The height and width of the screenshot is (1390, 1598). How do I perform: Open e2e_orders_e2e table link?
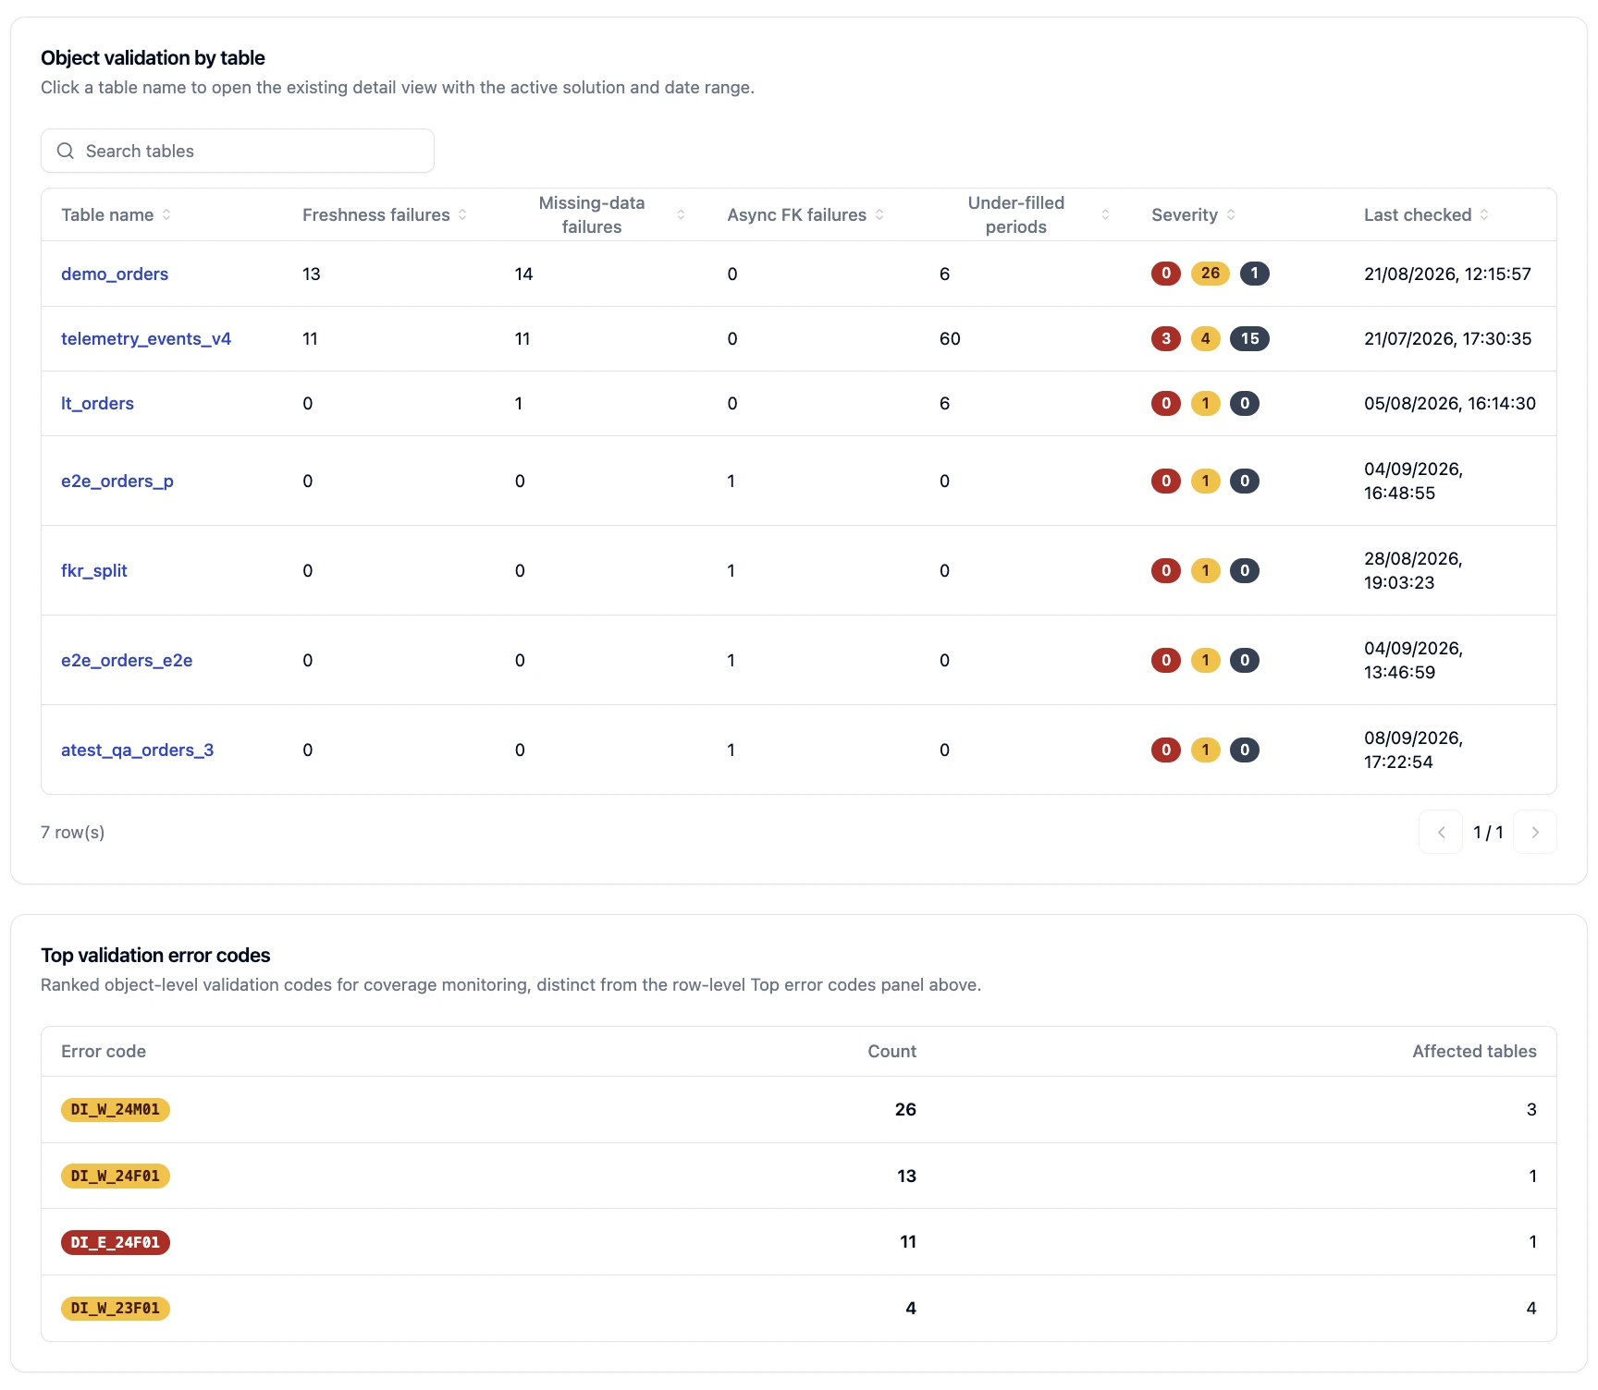(127, 660)
